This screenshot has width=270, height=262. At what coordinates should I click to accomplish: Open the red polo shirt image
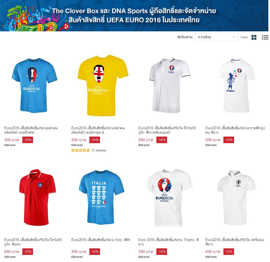coord(37,197)
